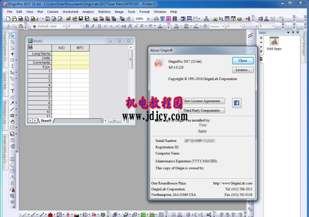Screen dimensions: 309x217
Task: Open the Apps panel options dropdown arrow
Action: coord(288,32)
